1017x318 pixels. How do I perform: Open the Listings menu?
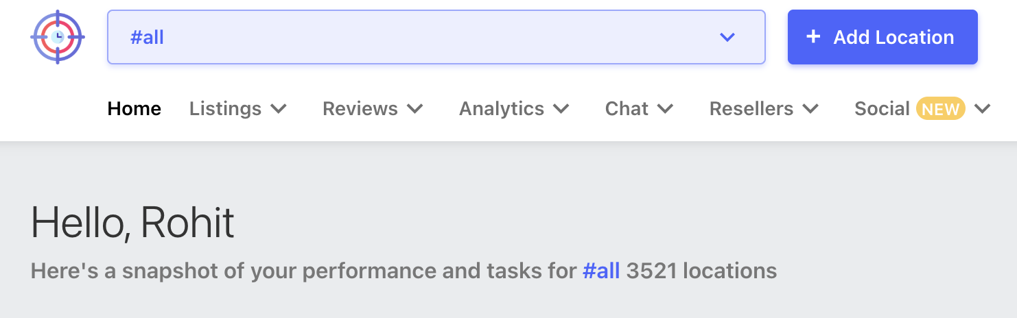[225, 109]
